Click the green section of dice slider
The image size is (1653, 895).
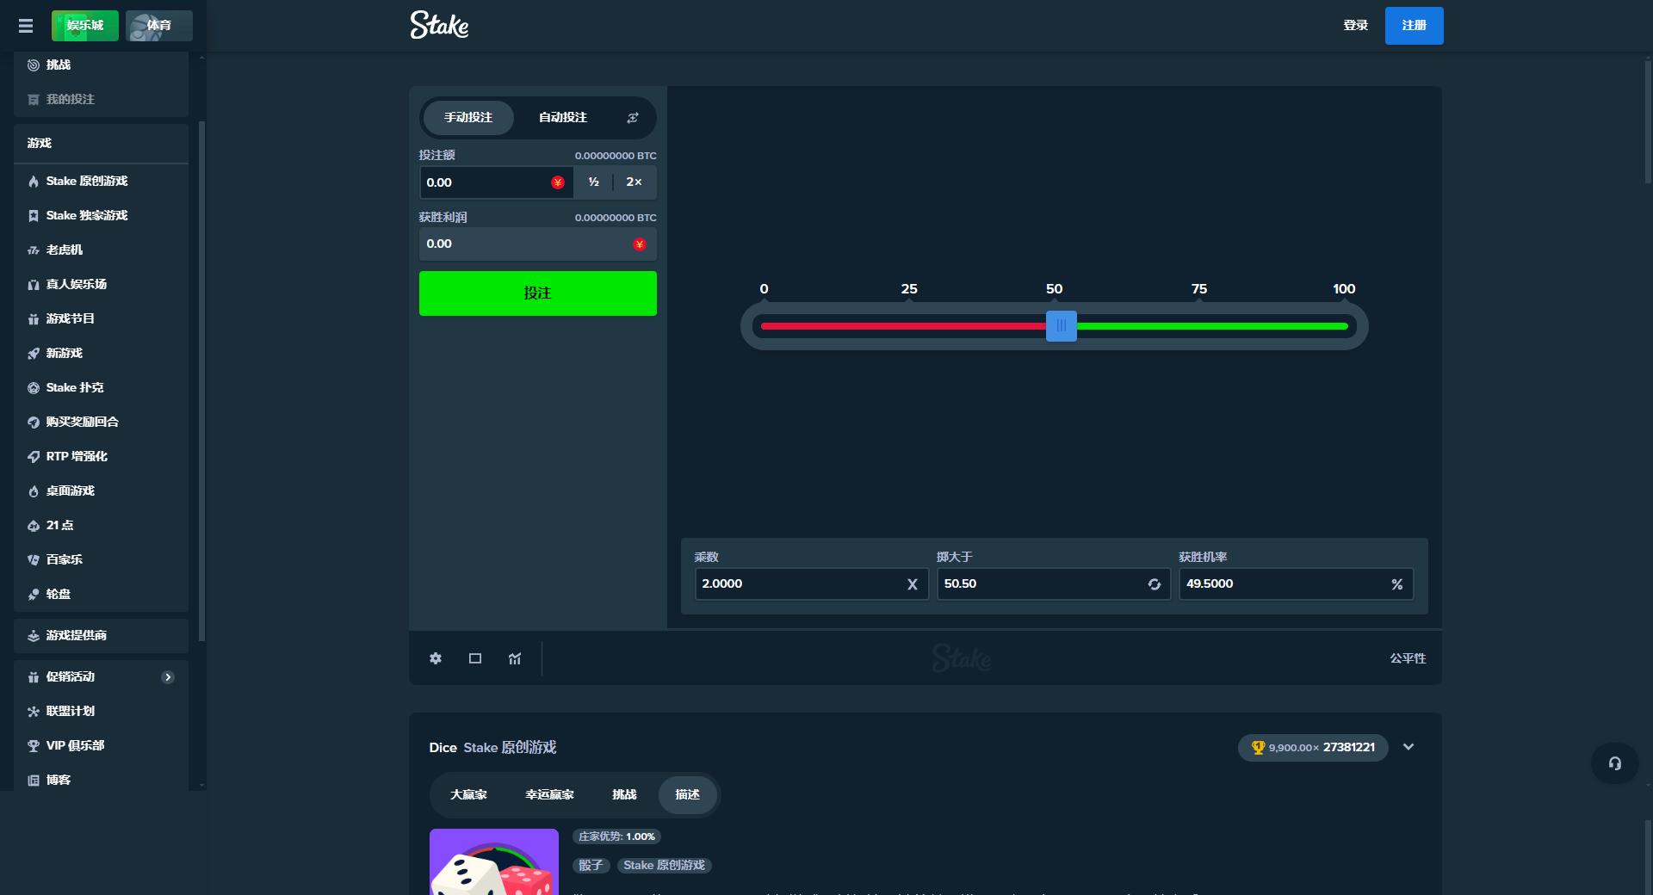1212,326
